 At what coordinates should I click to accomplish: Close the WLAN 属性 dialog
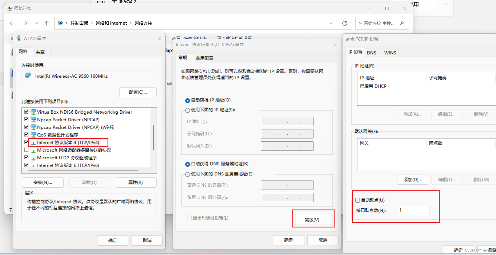pyautogui.click(x=159, y=39)
